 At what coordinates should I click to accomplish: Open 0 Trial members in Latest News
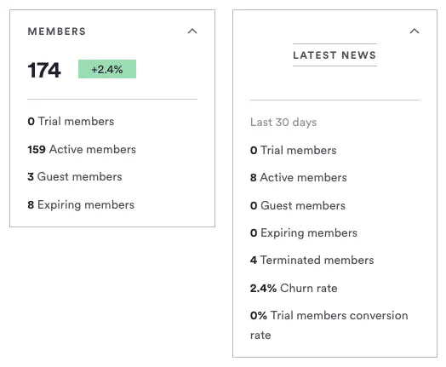coord(294,150)
